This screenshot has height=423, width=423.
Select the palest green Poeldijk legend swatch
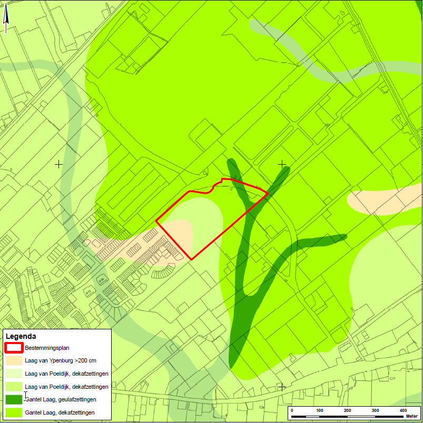[14, 374]
